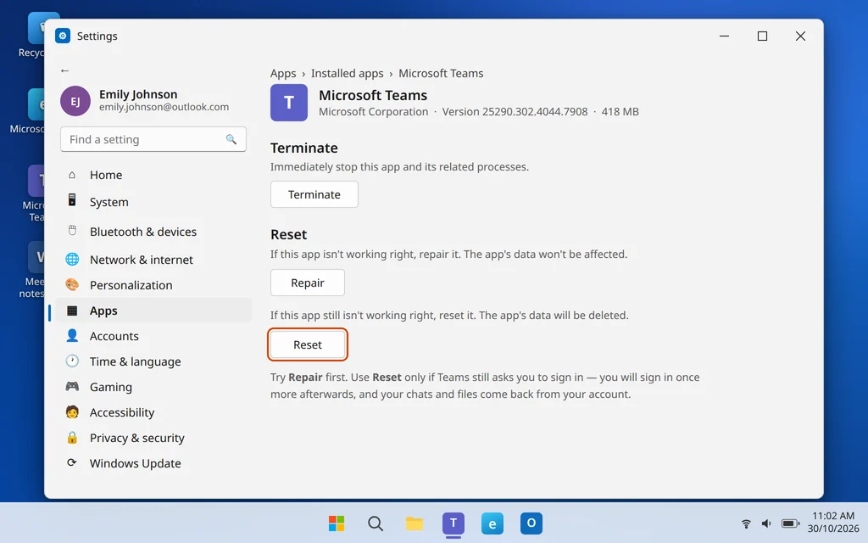Switch to Teams on the taskbar
This screenshot has width=868, height=543.
tap(453, 523)
